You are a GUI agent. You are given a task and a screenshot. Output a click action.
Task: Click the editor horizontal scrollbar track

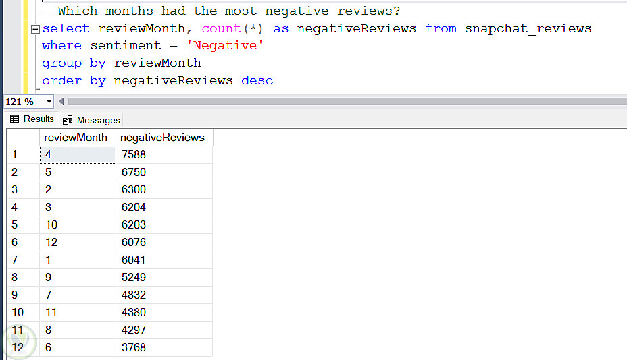(x=347, y=102)
